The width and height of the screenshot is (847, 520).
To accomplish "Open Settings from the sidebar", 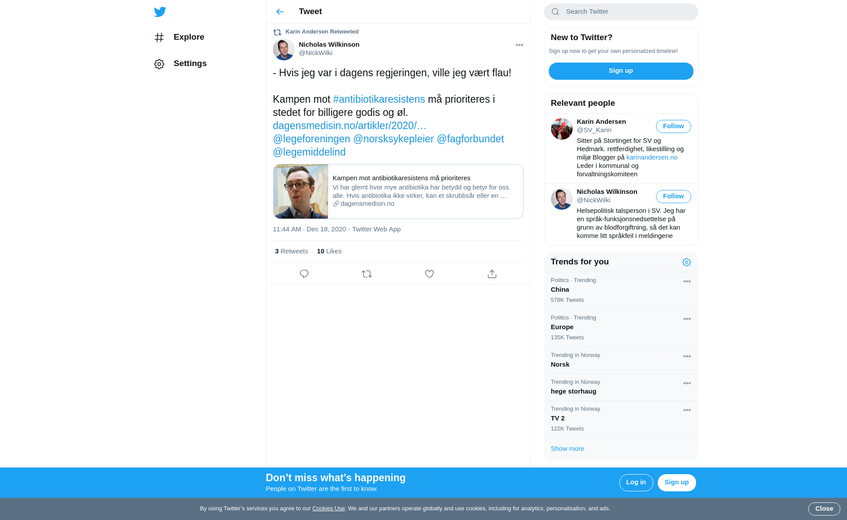I will tap(181, 64).
